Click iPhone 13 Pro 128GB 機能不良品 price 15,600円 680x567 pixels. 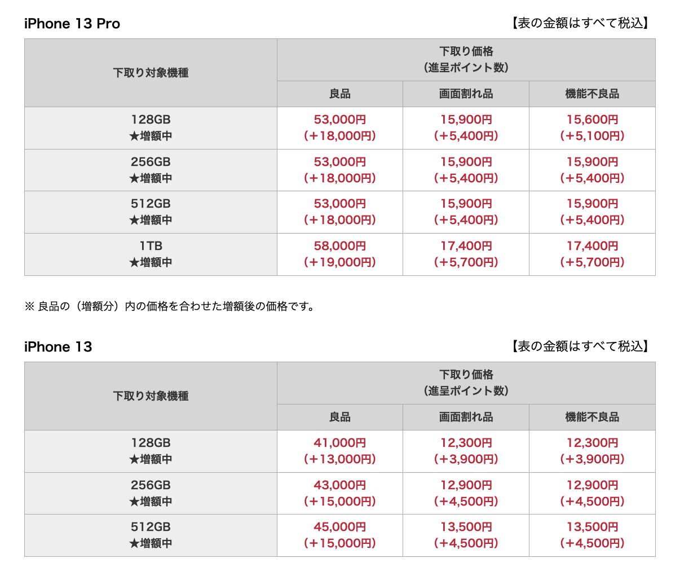592,120
